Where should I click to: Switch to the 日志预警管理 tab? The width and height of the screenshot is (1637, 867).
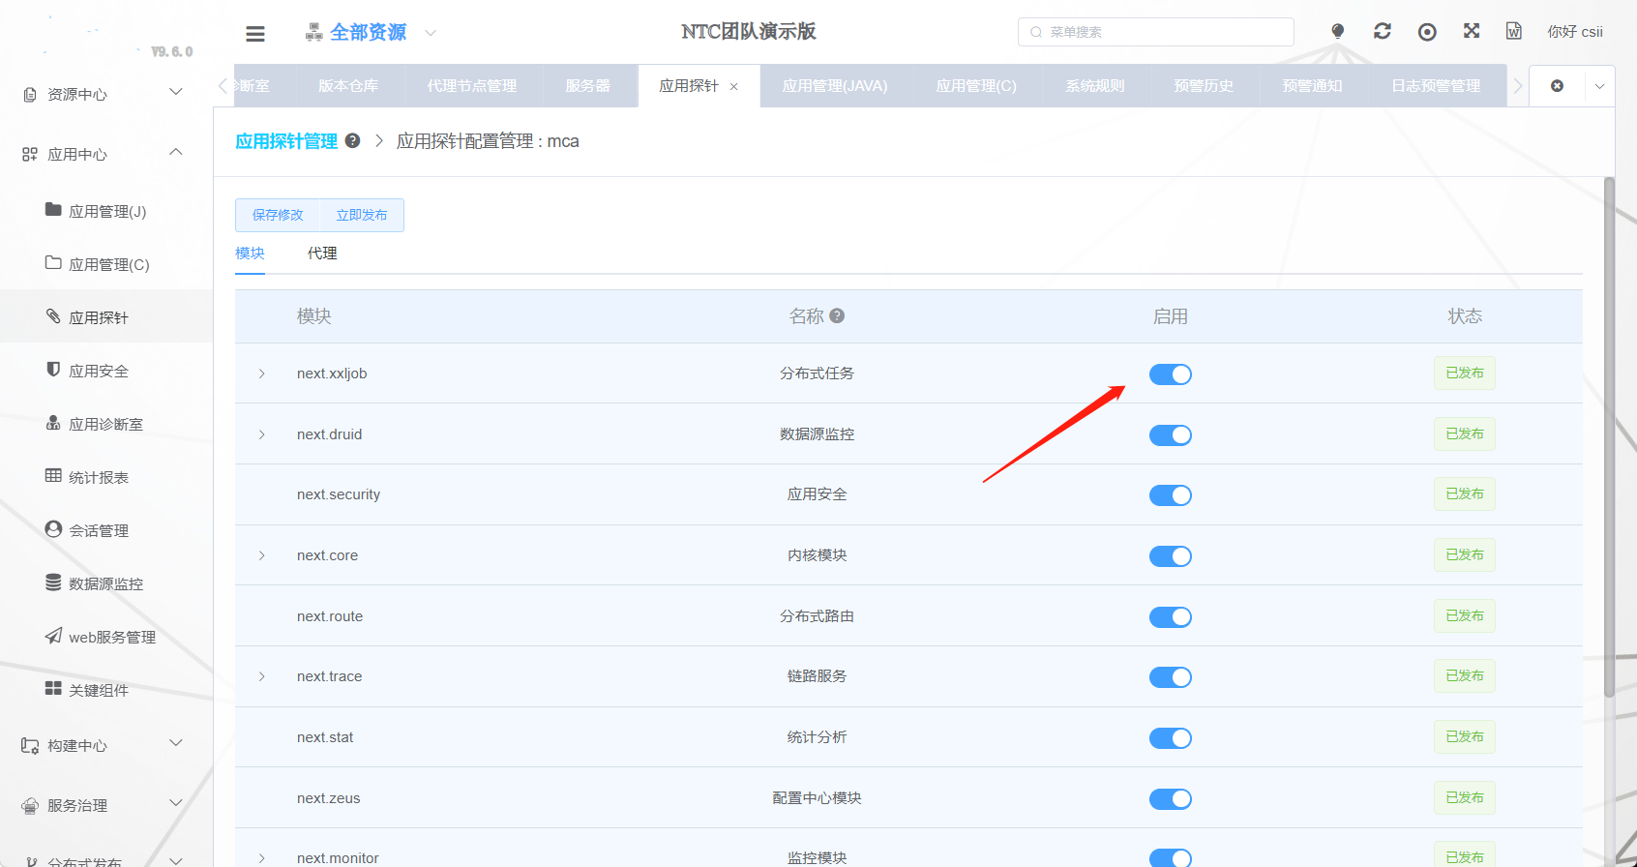tap(1436, 86)
